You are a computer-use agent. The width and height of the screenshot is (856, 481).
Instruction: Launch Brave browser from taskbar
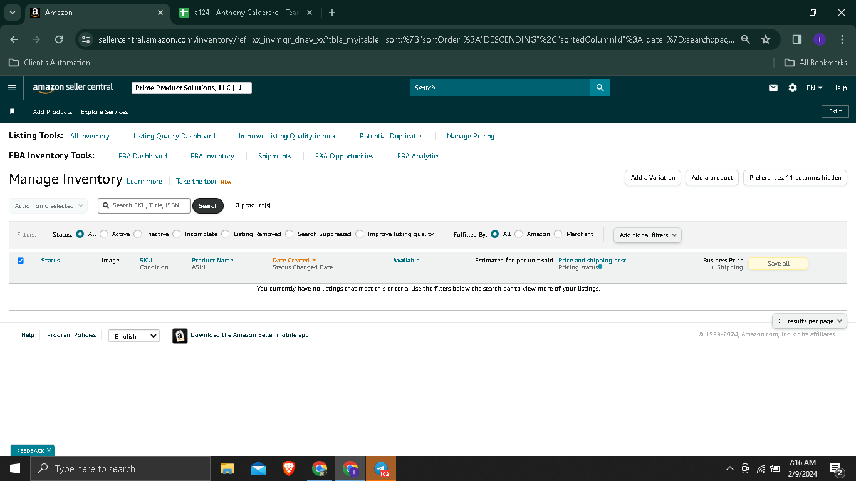point(288,468)
